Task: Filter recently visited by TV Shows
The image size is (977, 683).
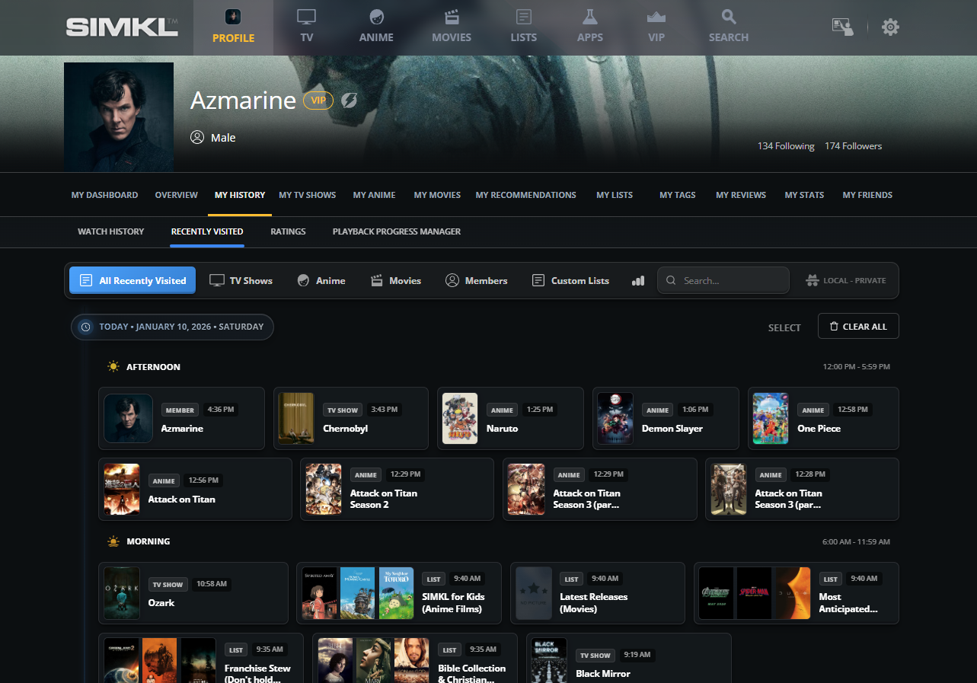Action: [x=241, y=281]
